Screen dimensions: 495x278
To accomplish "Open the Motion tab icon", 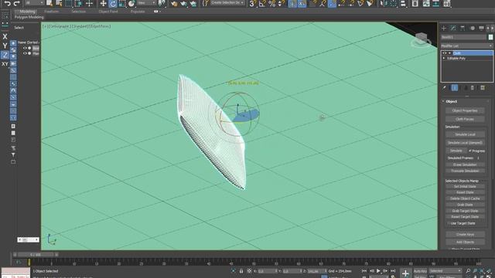I will point(473,28).
